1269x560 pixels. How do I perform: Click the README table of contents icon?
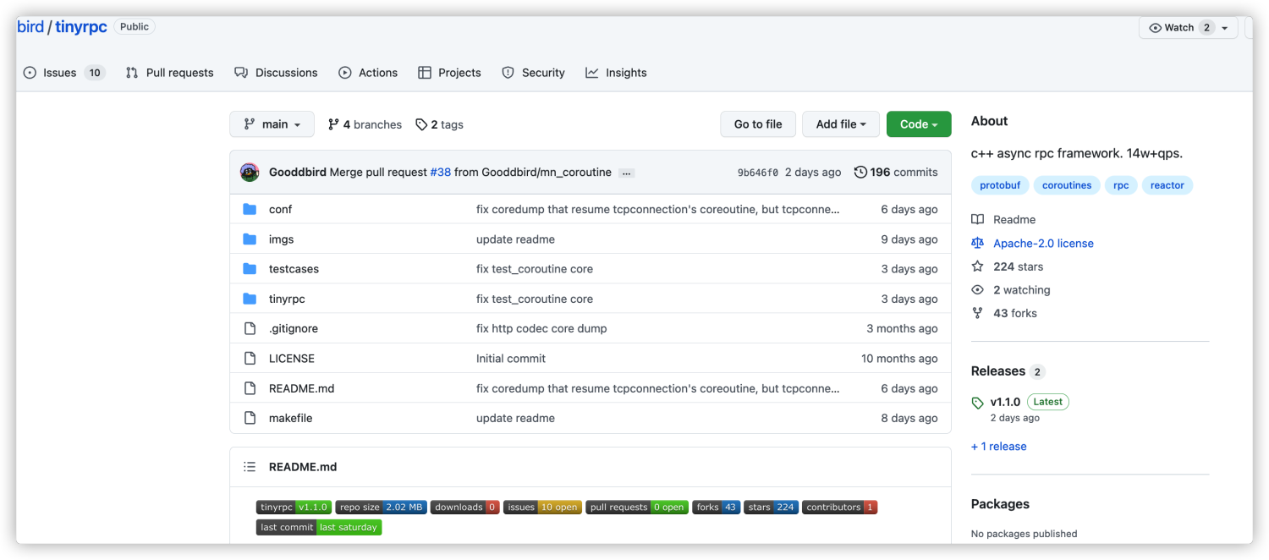[250, 467]
